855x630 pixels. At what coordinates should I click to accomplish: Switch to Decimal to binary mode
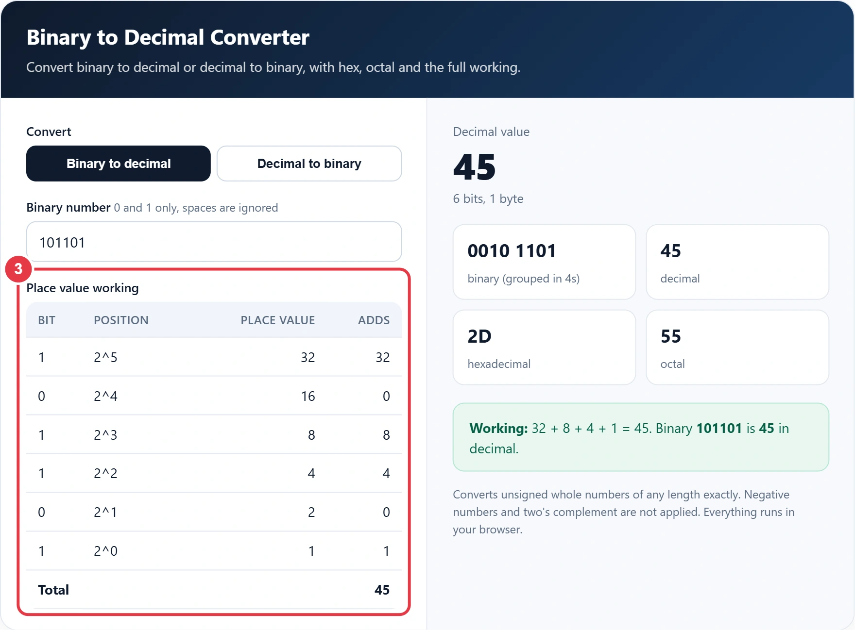point(309,164)
